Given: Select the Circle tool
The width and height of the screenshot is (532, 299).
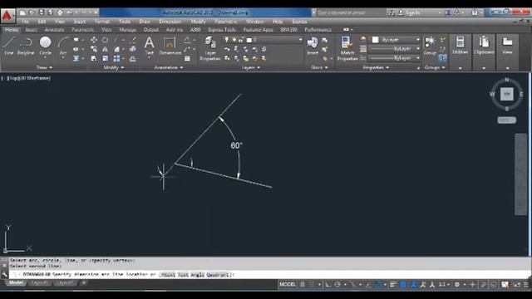Looking at the screenshot, I should 45,46.
